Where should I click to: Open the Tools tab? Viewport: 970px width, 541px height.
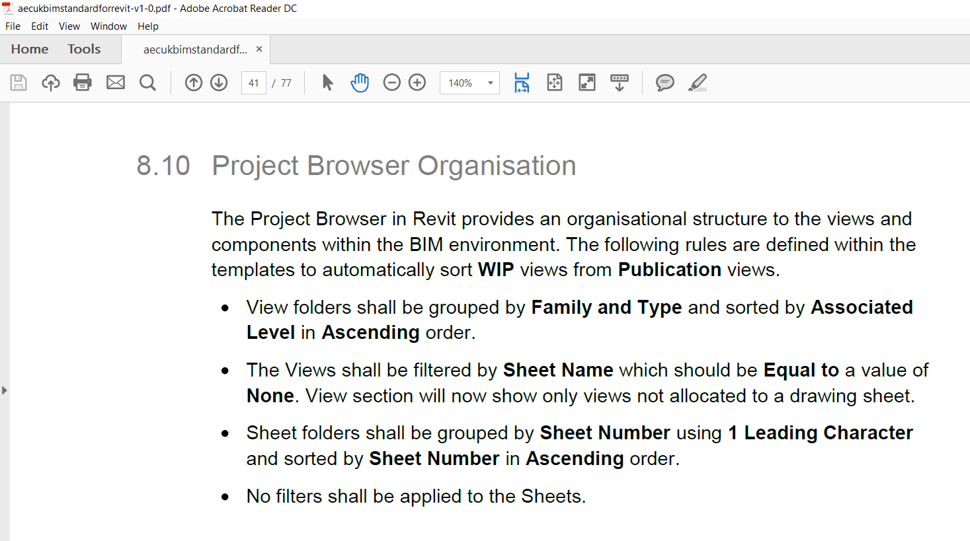[84, 49]
